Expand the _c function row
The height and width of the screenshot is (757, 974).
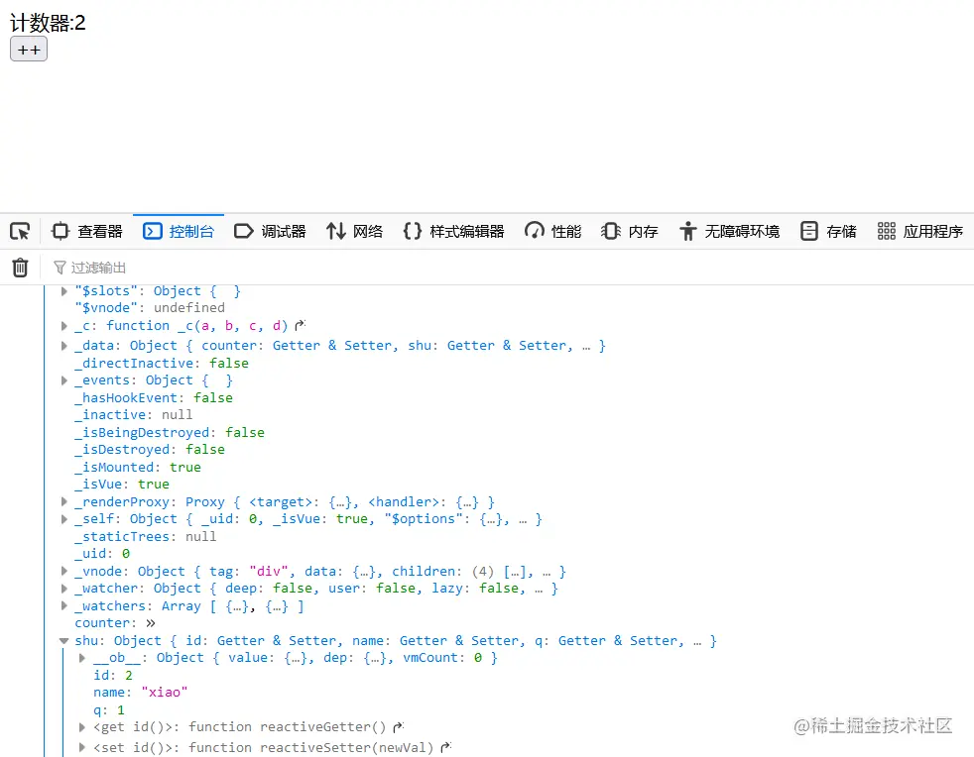64,326
